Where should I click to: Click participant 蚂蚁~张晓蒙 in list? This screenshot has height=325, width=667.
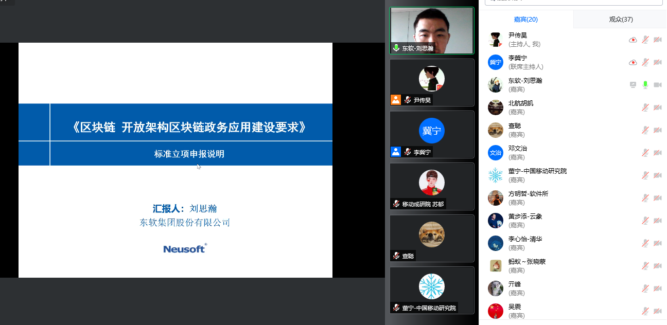pyautogui.click(x=526, y=262)
